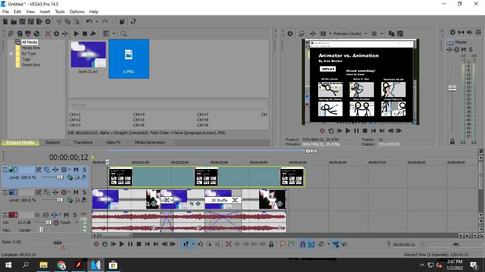
Task: Open project Properties gear in main toolbar
Action: pos(48,22)
